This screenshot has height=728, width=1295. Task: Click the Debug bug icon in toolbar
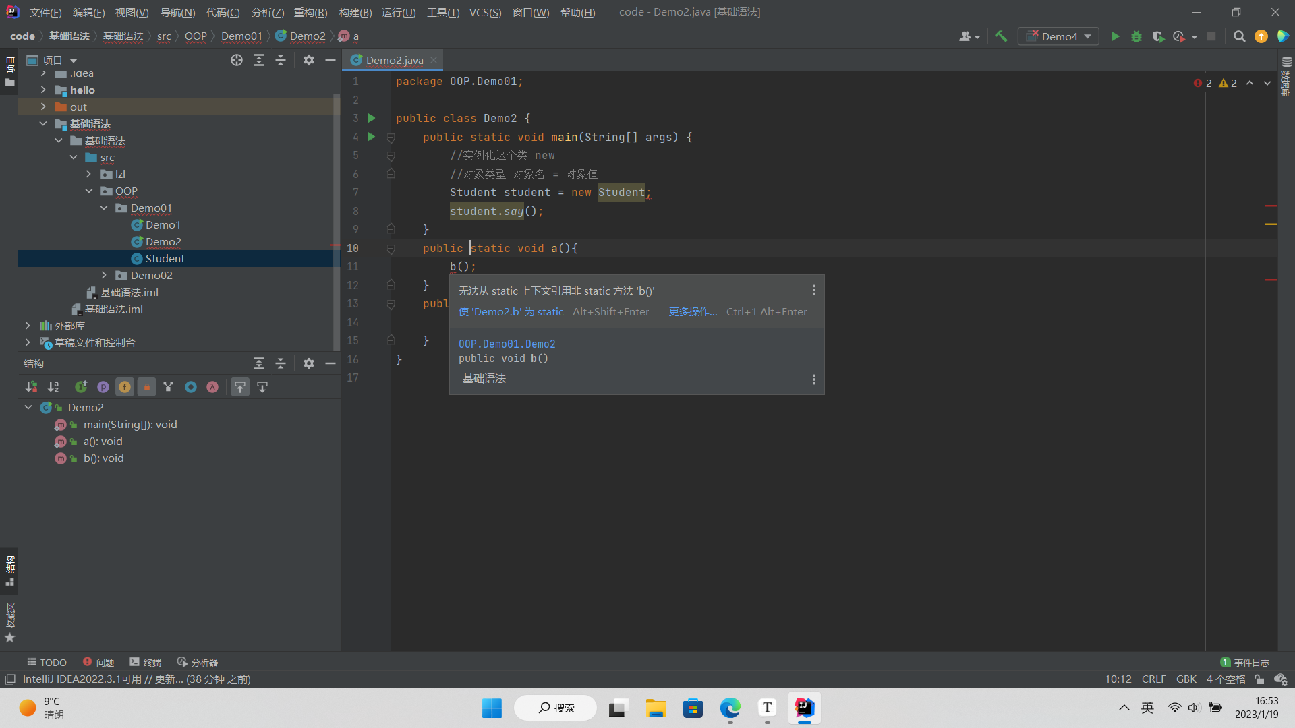(x=1136, y=36)
